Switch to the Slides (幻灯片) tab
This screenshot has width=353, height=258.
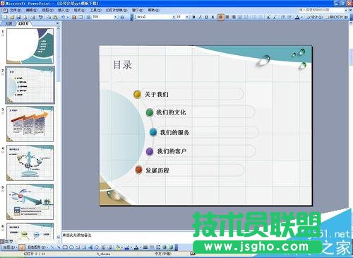tap(23, 23)
